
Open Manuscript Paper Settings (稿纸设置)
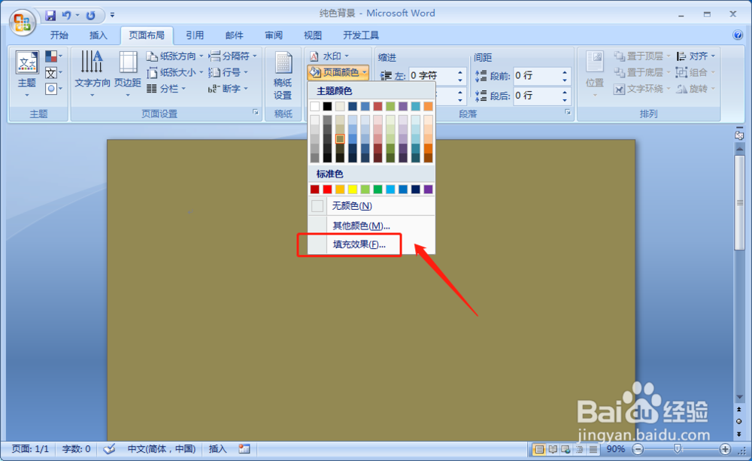[283, 75]
